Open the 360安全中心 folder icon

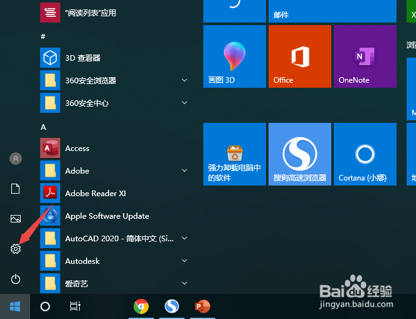(x=50, y=103)
